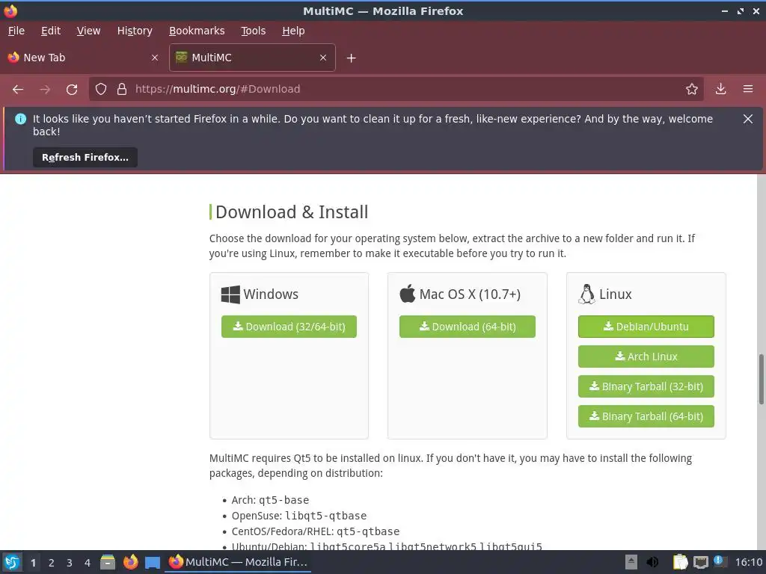Click the Windows logo icon
The image size is (766, 574).
coord(230,294)
